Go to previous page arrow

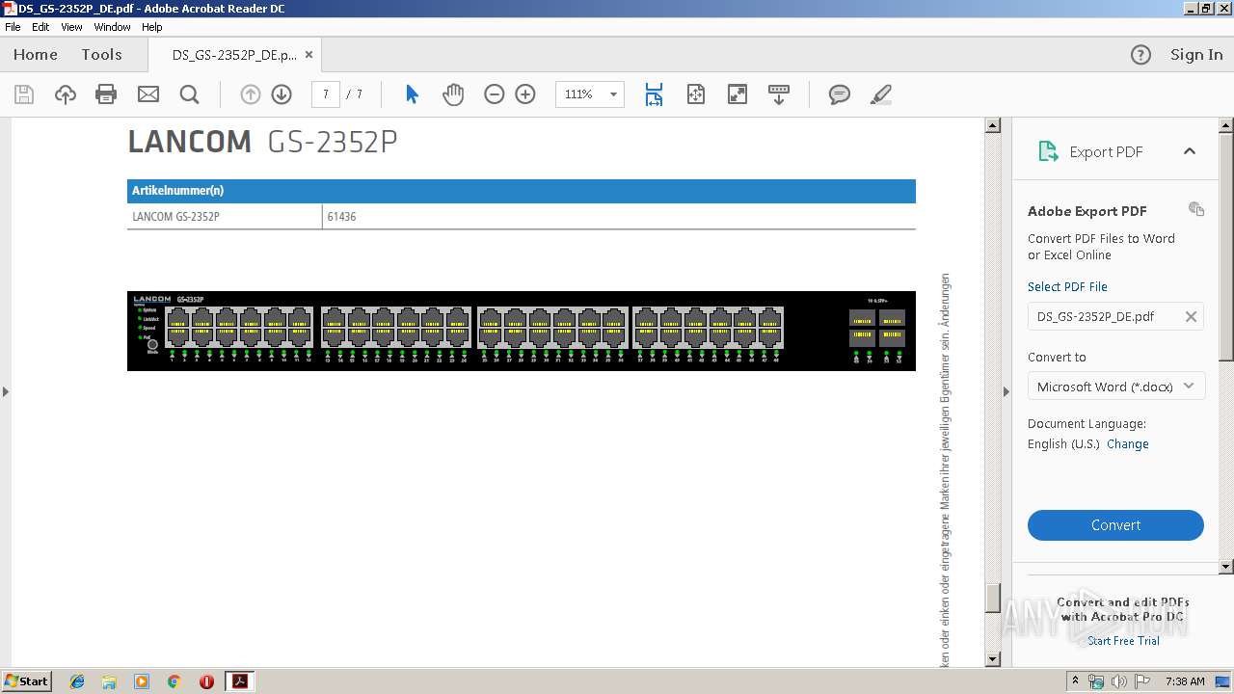[x=250, y=94]
